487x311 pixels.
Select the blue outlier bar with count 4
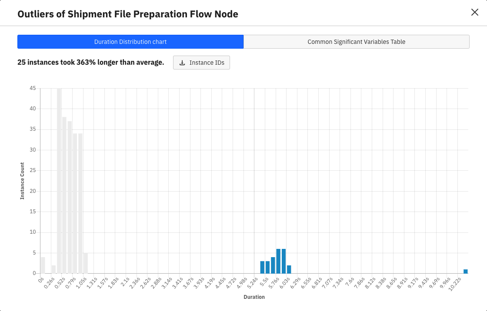point(273,265)
